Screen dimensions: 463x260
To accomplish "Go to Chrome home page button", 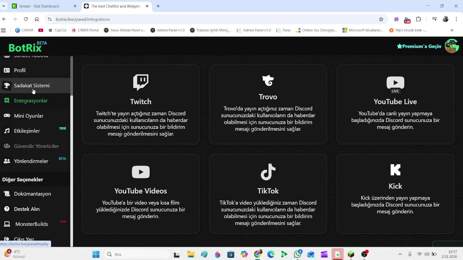I will click(x=37, y=19).
